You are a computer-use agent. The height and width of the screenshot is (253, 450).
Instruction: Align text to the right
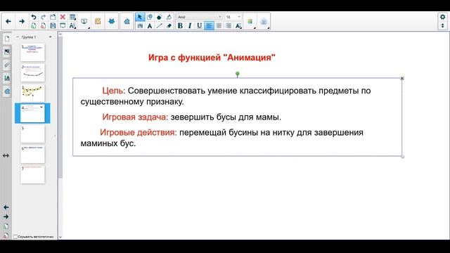point(229,26)
